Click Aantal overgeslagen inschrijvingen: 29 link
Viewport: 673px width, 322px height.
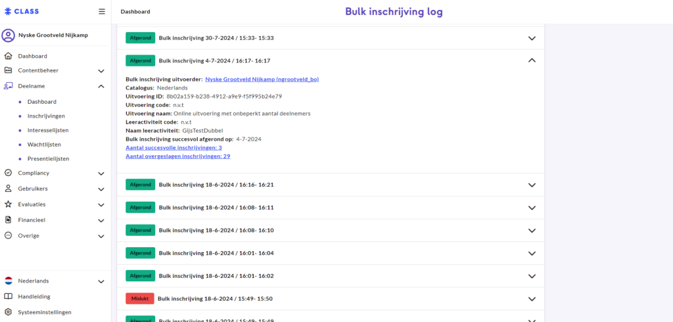pyautogui.click(x=177, y=156)
